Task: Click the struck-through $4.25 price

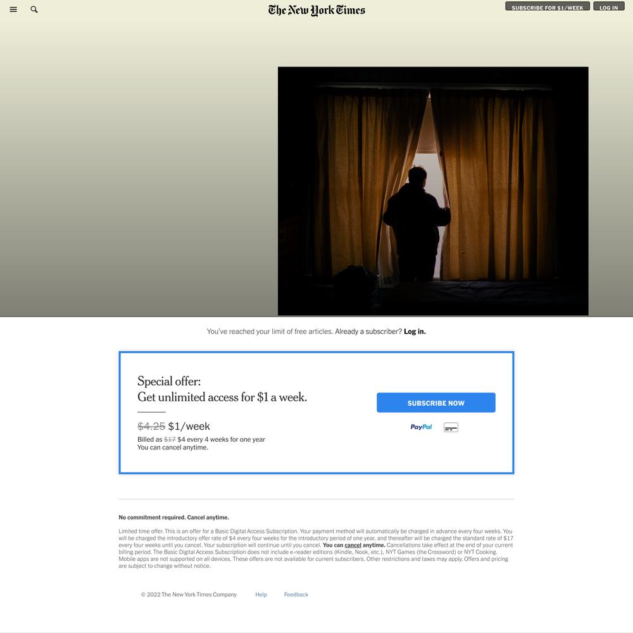Action: 151,426
